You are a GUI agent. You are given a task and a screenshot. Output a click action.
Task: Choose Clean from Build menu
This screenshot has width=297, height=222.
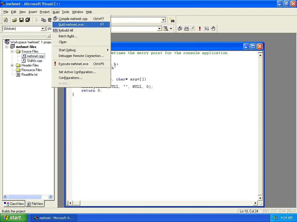tap(81, 42)
